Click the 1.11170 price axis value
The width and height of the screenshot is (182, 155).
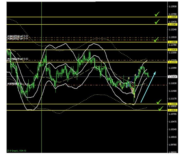pyautogui.click(x=172, y=98)
